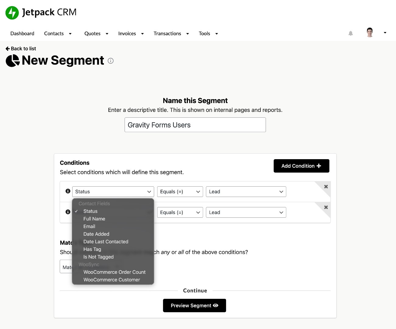
Task: Click the profile avatar photo
Action: pos(369,32)
